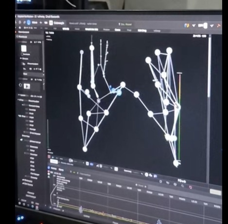Click the white button at timeline's right edge
228x224 pixels.
tap(215, 192)
